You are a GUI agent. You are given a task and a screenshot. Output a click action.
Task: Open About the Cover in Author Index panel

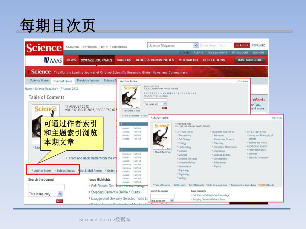point(131,111)
